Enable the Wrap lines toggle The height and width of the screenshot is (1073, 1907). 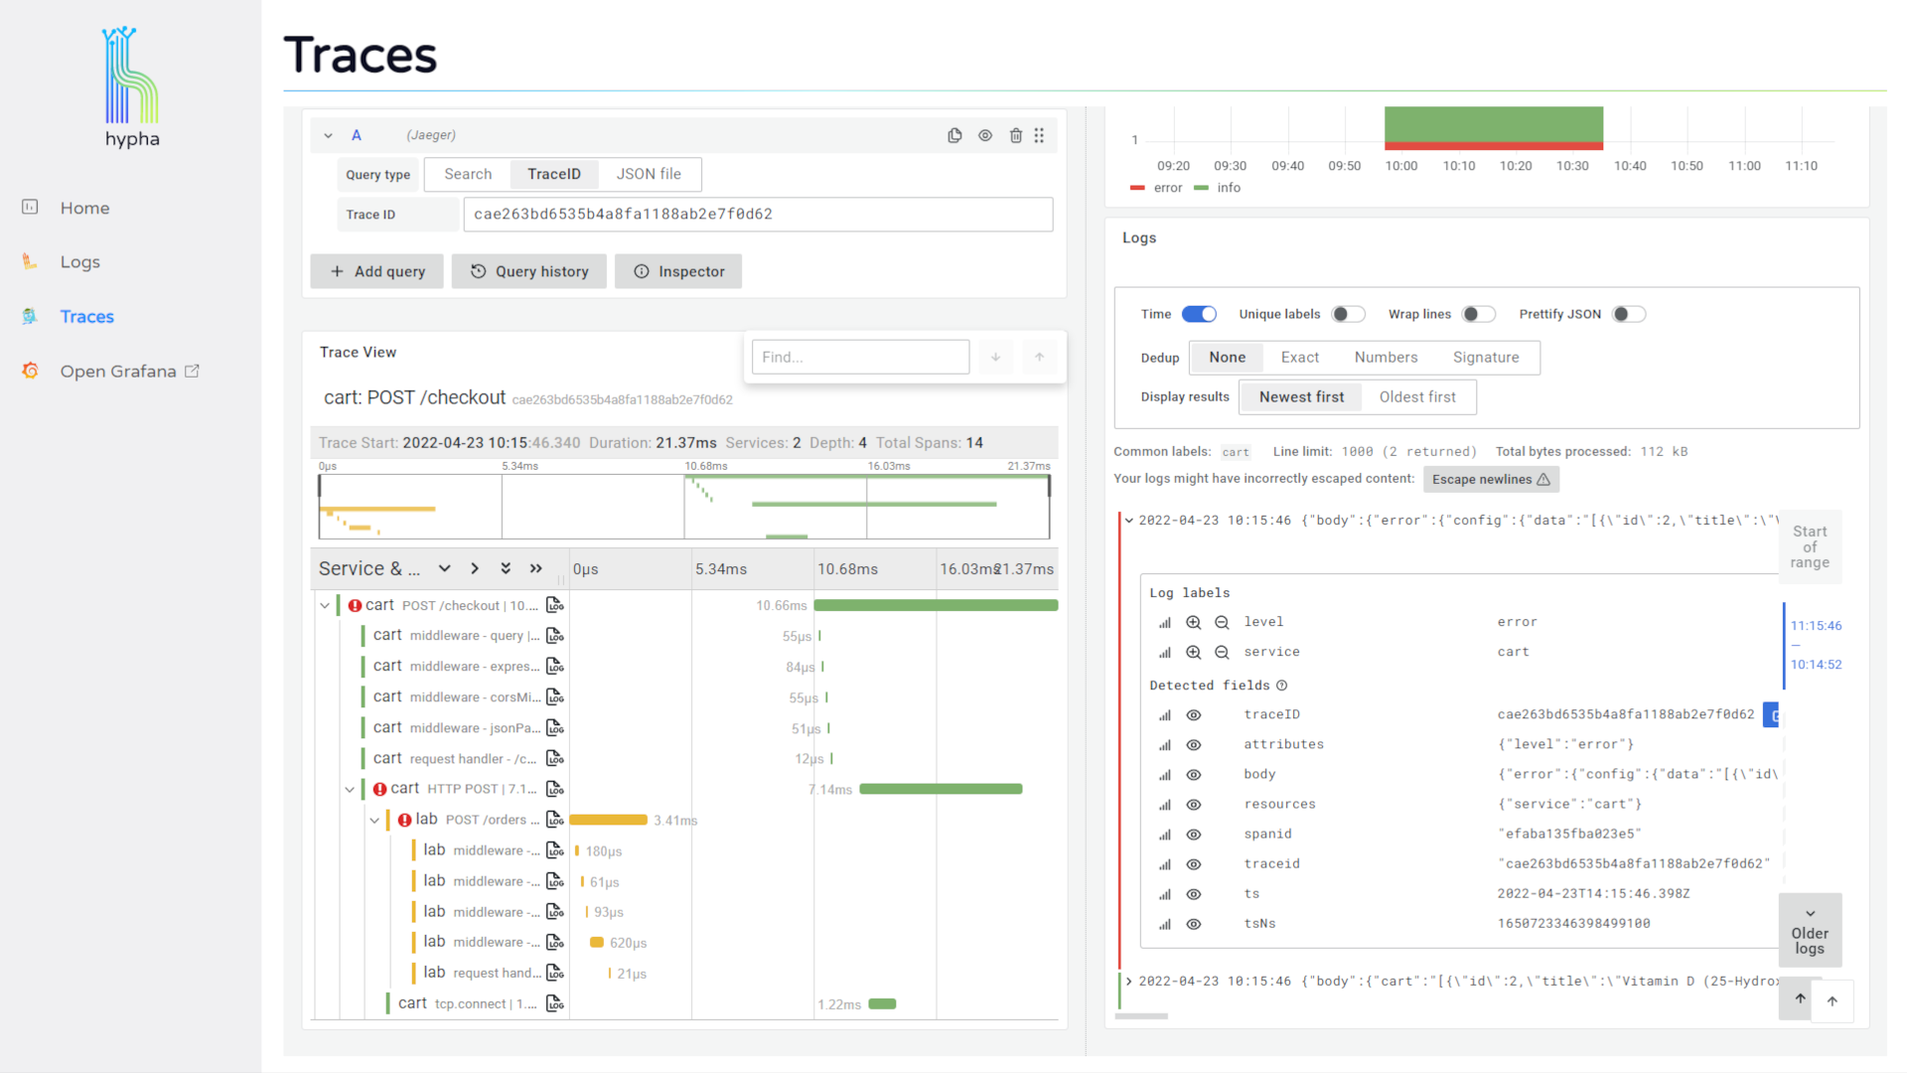click(x=1478, y=314)
